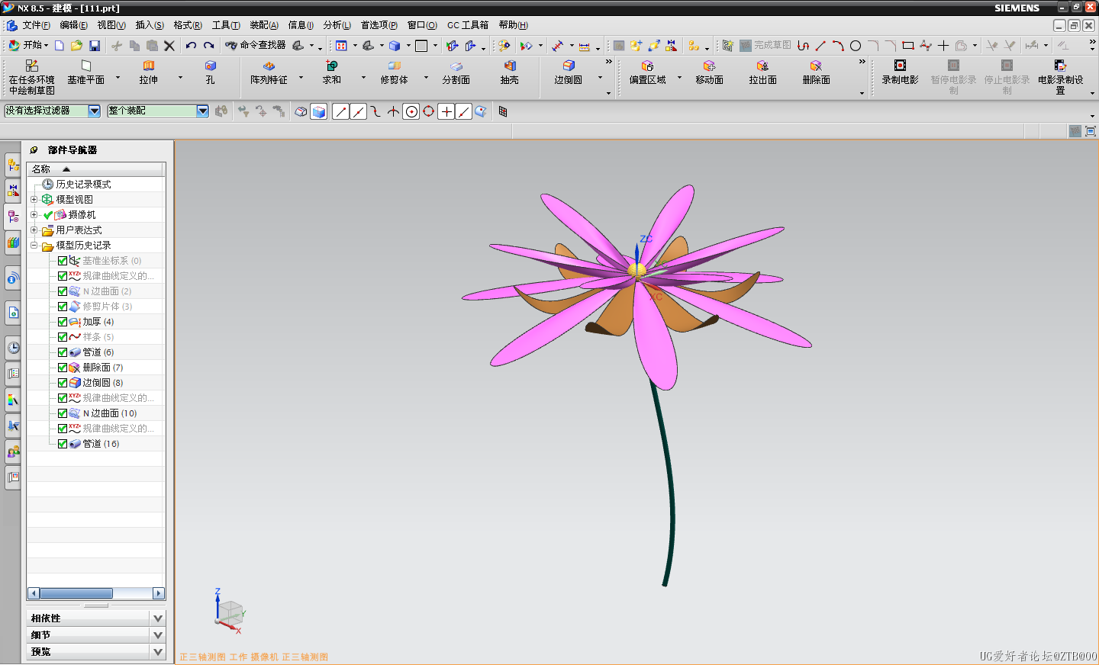Open the 编辑(E) menu
The width and height of the screenshot is (1099, 665).
coord(74,25)
